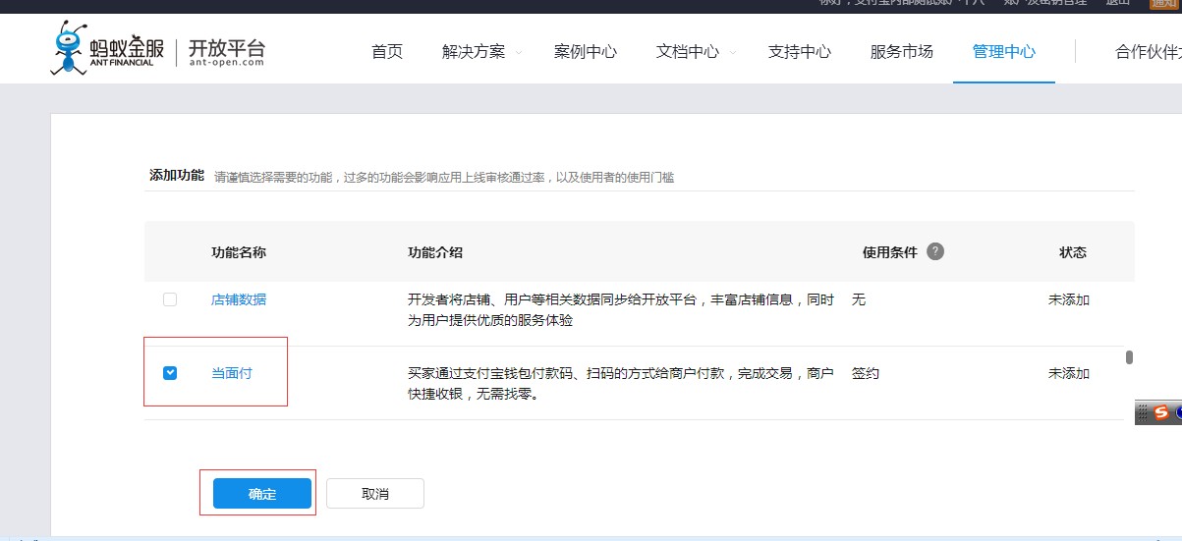Switch to the 管理中心 tab
1182x541 pixels.
[1004, 52]
